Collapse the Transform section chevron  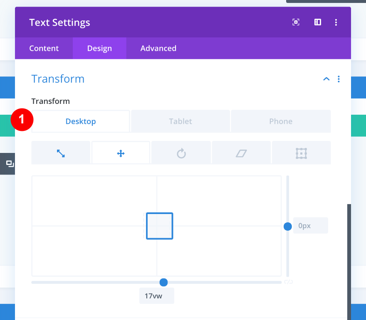pos(326,79)
